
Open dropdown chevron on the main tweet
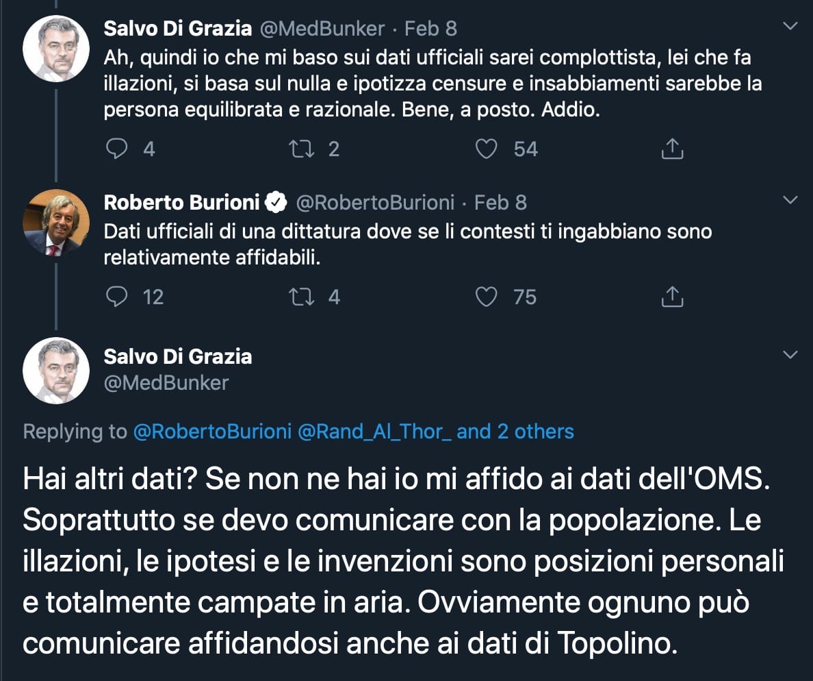pos(790,355)
